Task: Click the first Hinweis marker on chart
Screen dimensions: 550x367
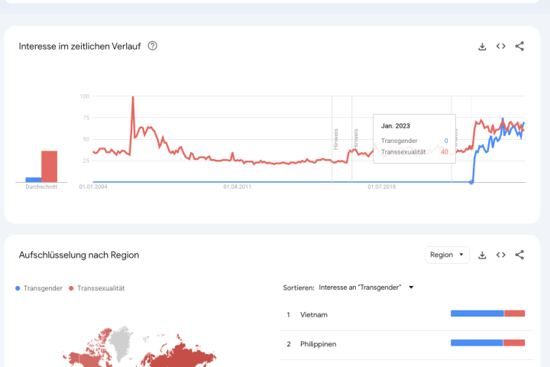Action: tap(335, 138)
